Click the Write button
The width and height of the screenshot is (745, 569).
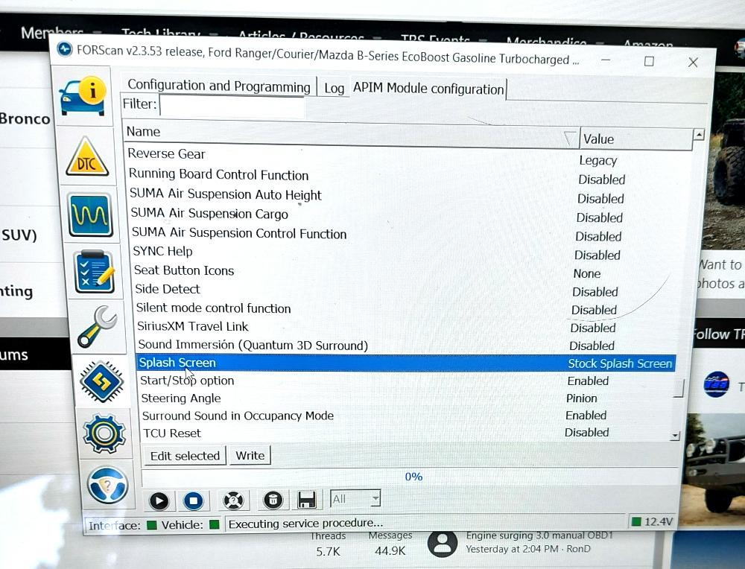click(250, 456)
